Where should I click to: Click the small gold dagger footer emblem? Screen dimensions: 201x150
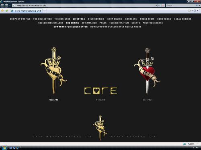100,128
